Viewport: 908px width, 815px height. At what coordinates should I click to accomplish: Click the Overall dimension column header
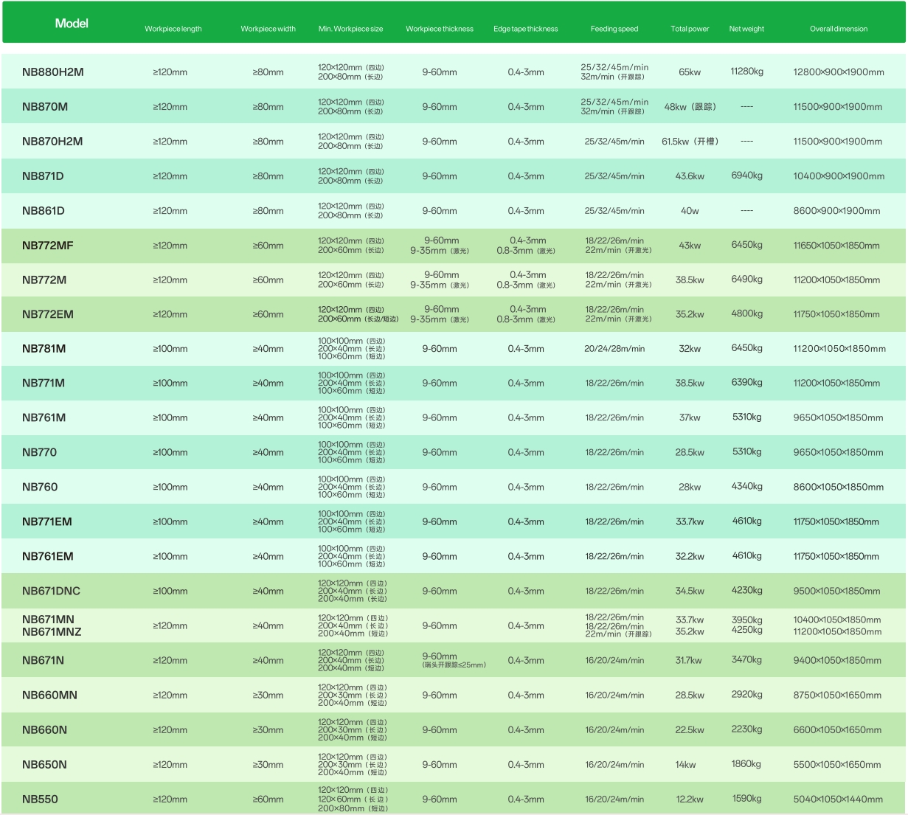[x=838, y=29]
